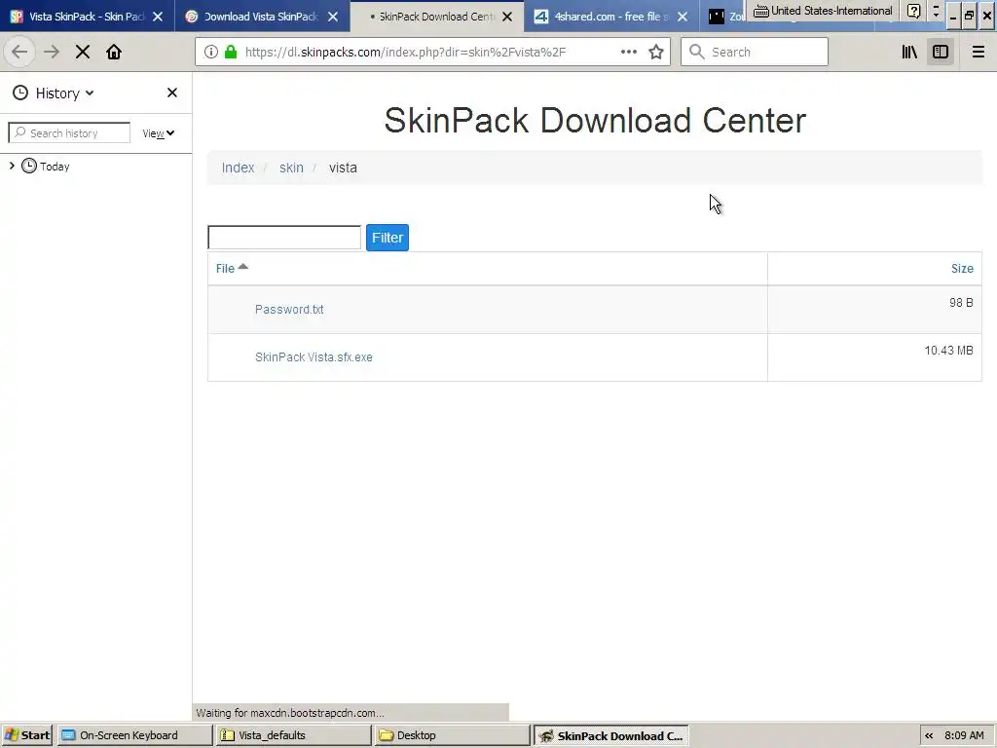Close the 4shared.com tab

(x=683, y=17)
